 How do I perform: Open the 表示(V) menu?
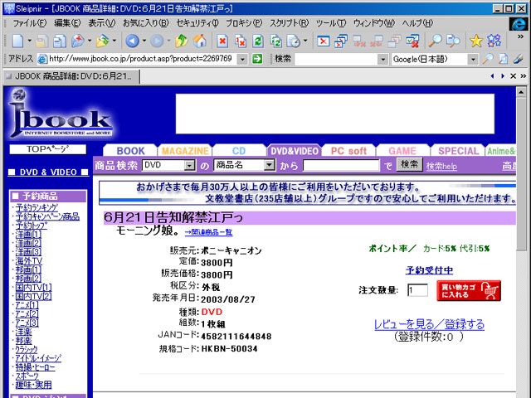[101, 23]
